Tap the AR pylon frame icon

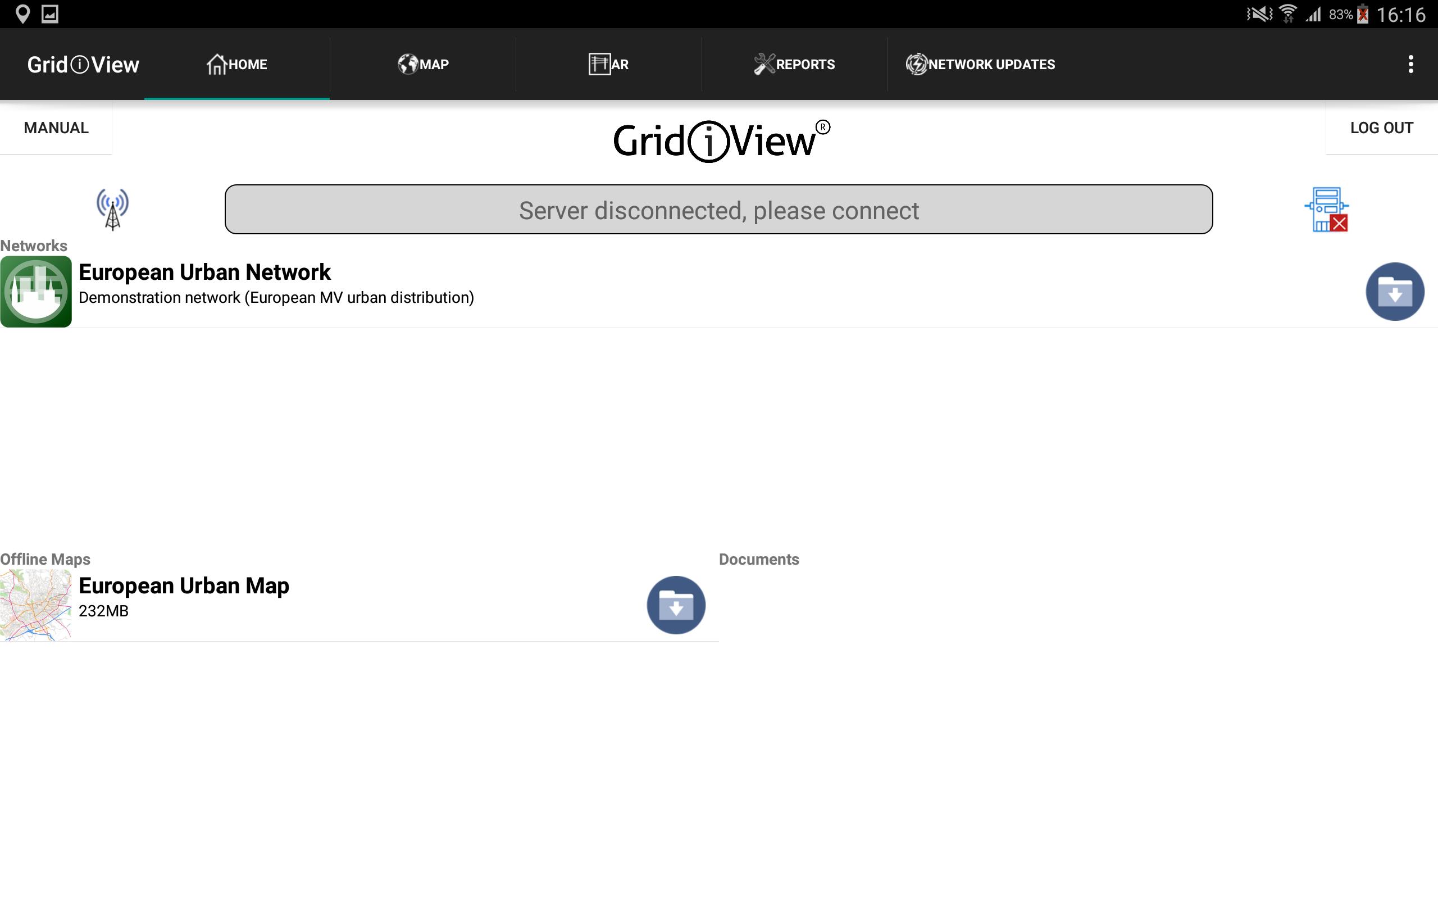(x=599, y=64)
